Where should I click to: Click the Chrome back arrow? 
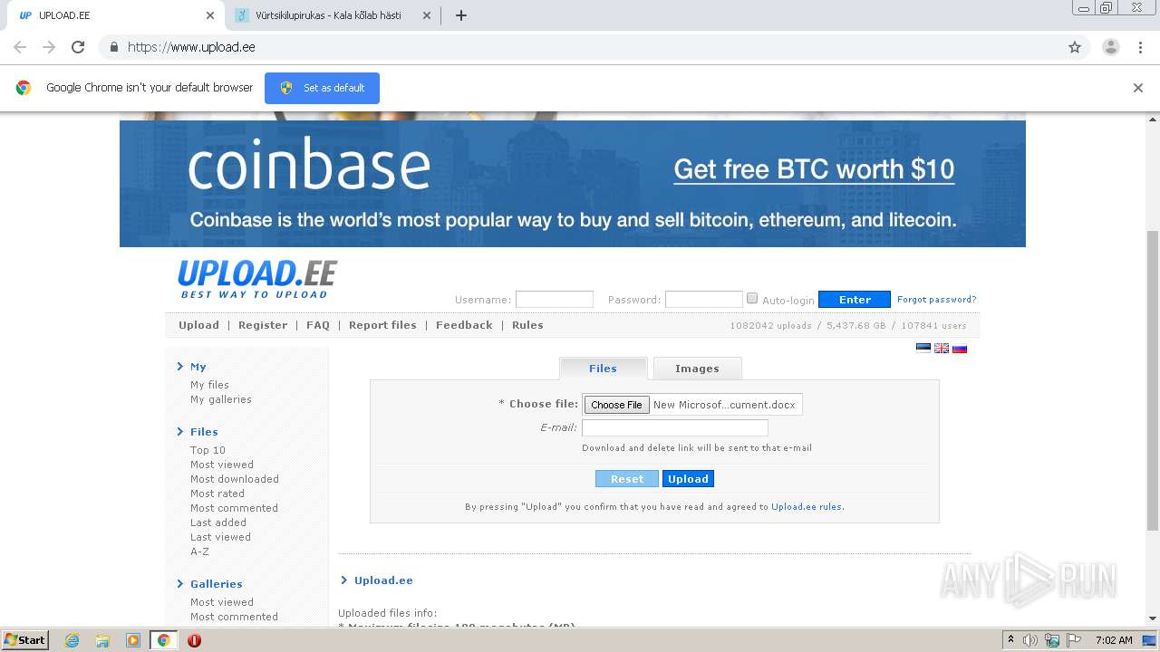[x=20, y=47]
